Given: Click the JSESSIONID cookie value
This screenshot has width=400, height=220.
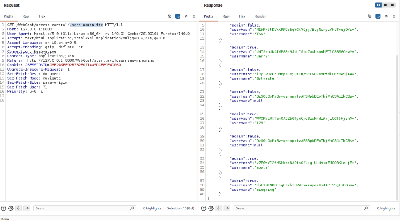Looking at the screenshot, I should coord(85,65).
